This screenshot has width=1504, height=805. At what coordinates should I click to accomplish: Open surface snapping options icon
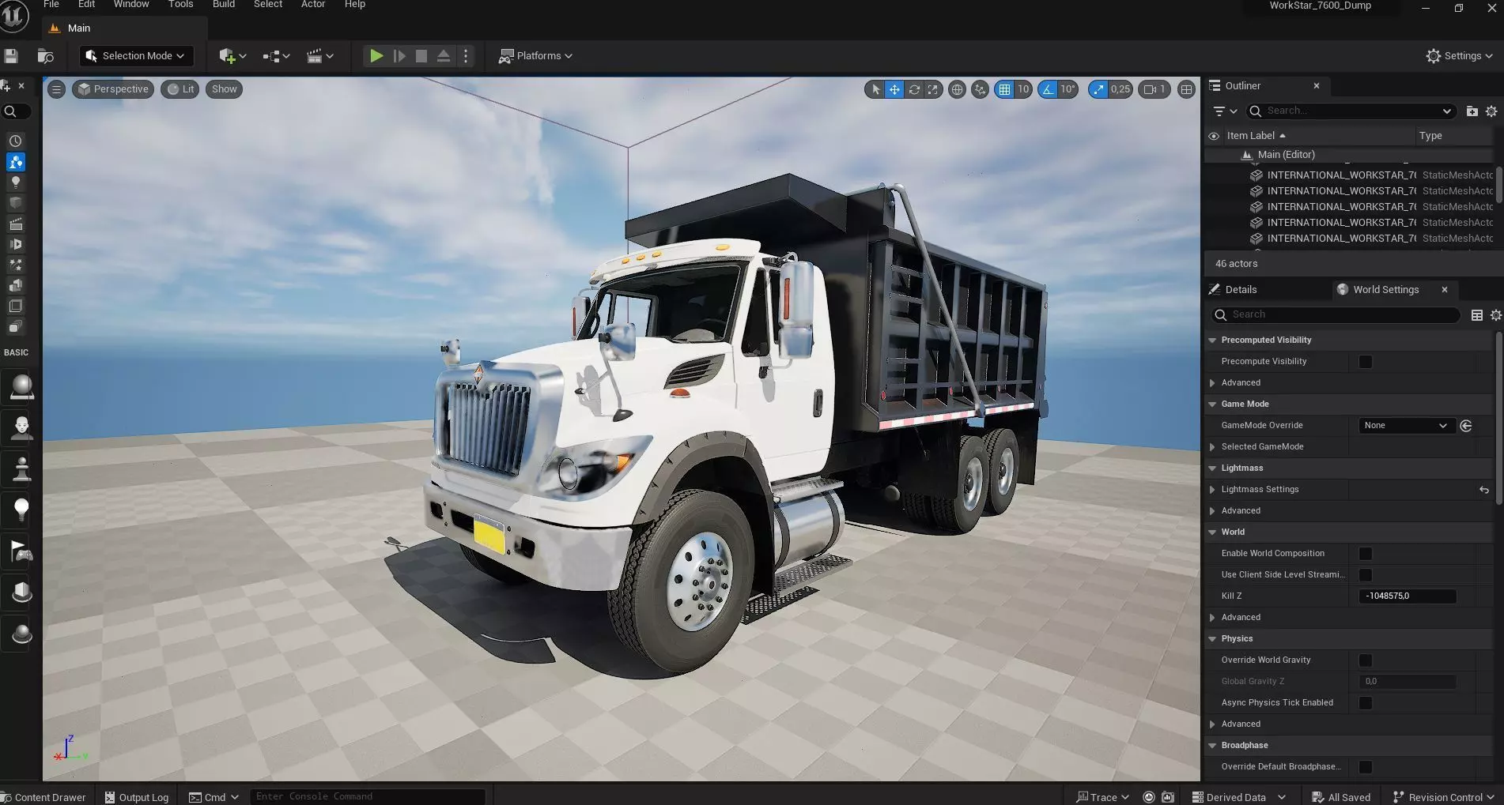981,89
